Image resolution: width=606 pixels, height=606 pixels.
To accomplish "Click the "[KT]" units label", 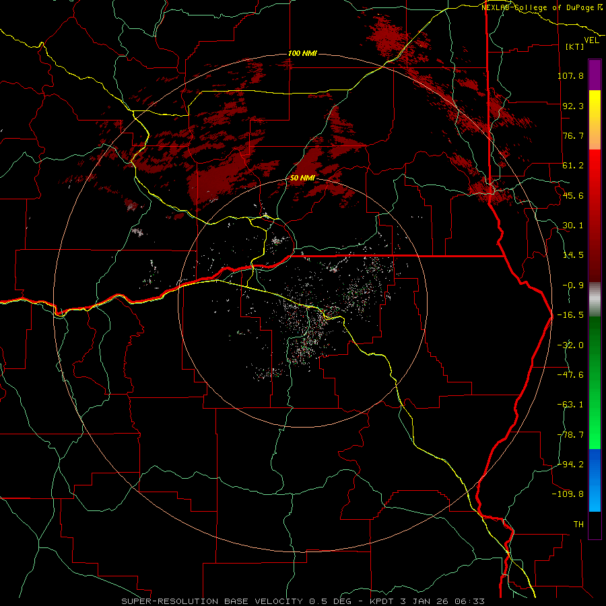I will [x=575, y=46].
